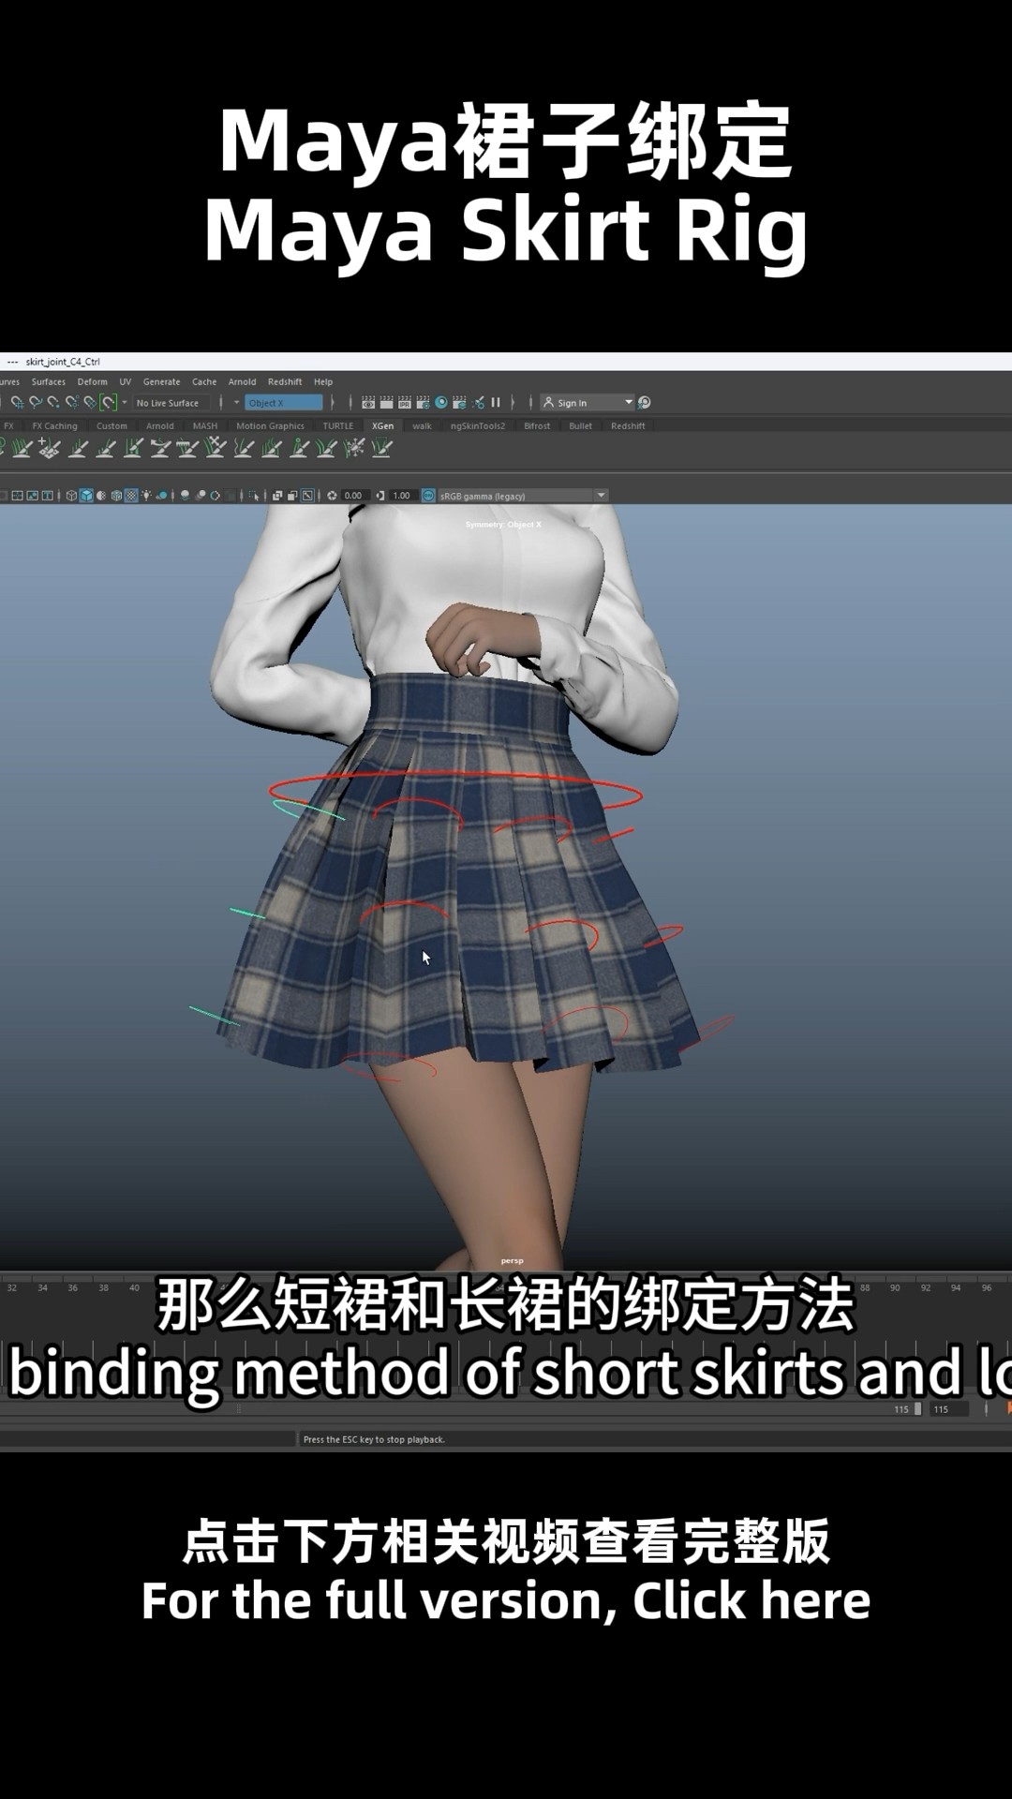Viewport: 1012px width, 1799px height.
Task: Switch to the ngSkinTools2 shelf tab
Action: (x=478, y=425)
